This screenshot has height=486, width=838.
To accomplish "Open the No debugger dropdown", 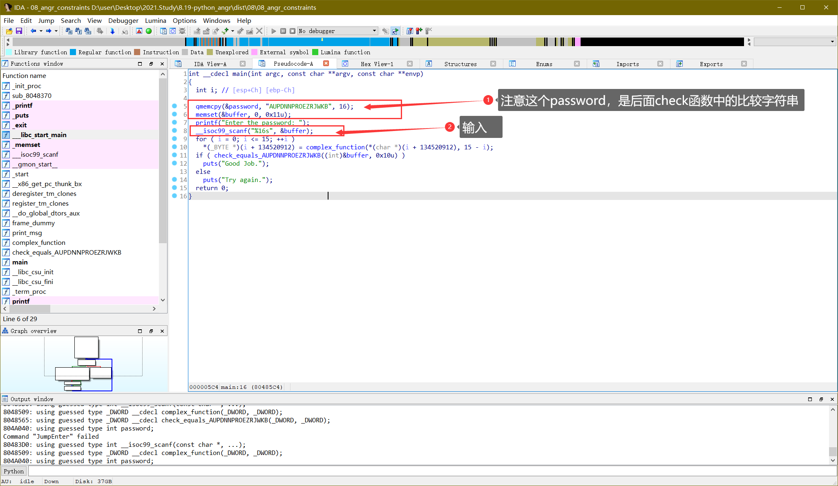I will (374, 31).
